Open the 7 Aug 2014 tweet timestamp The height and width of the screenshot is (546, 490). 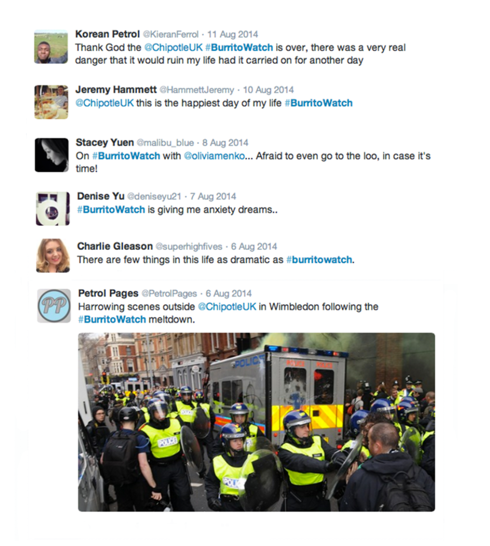(213, 196)
